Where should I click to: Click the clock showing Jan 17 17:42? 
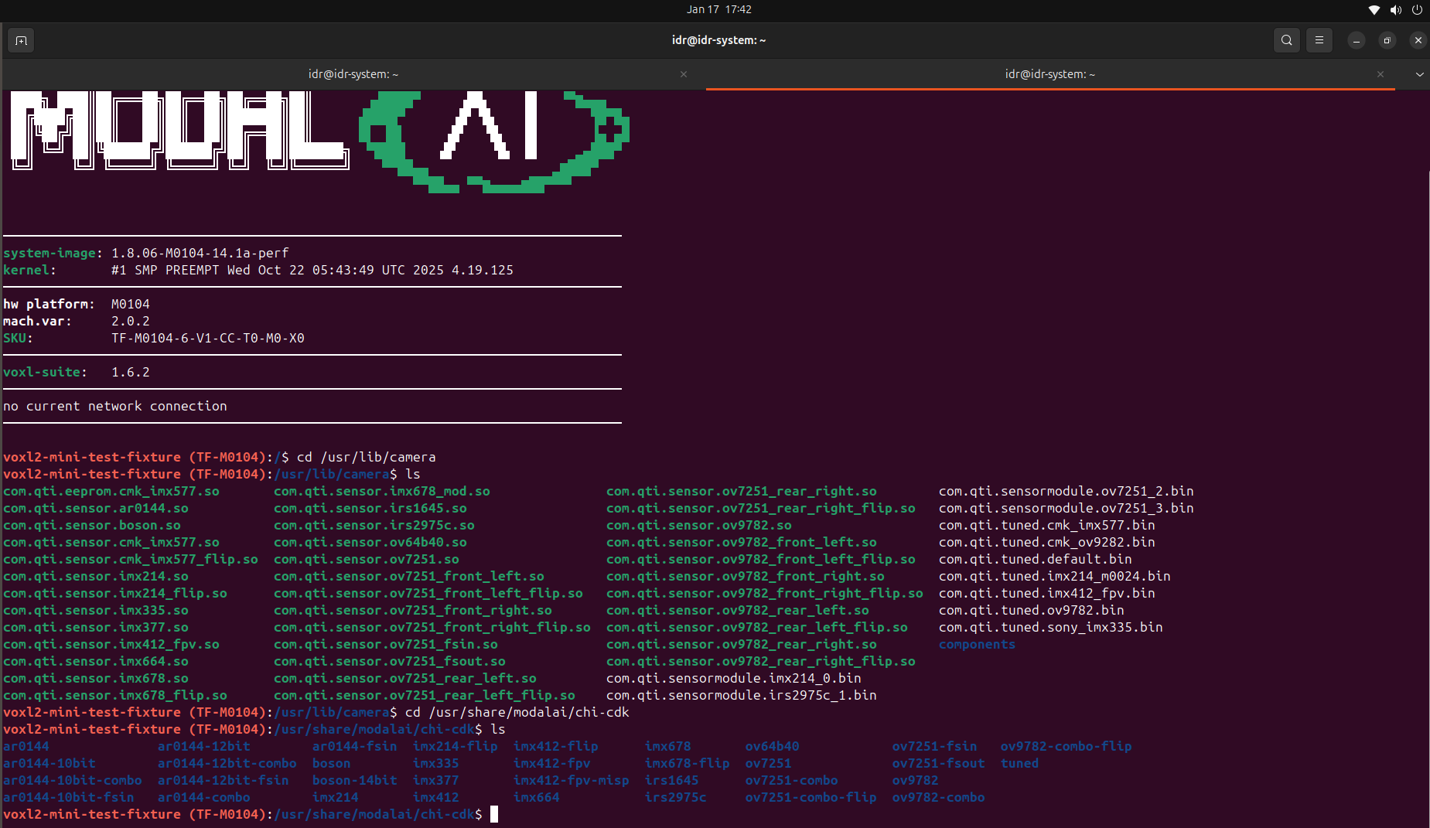point(718,9)
